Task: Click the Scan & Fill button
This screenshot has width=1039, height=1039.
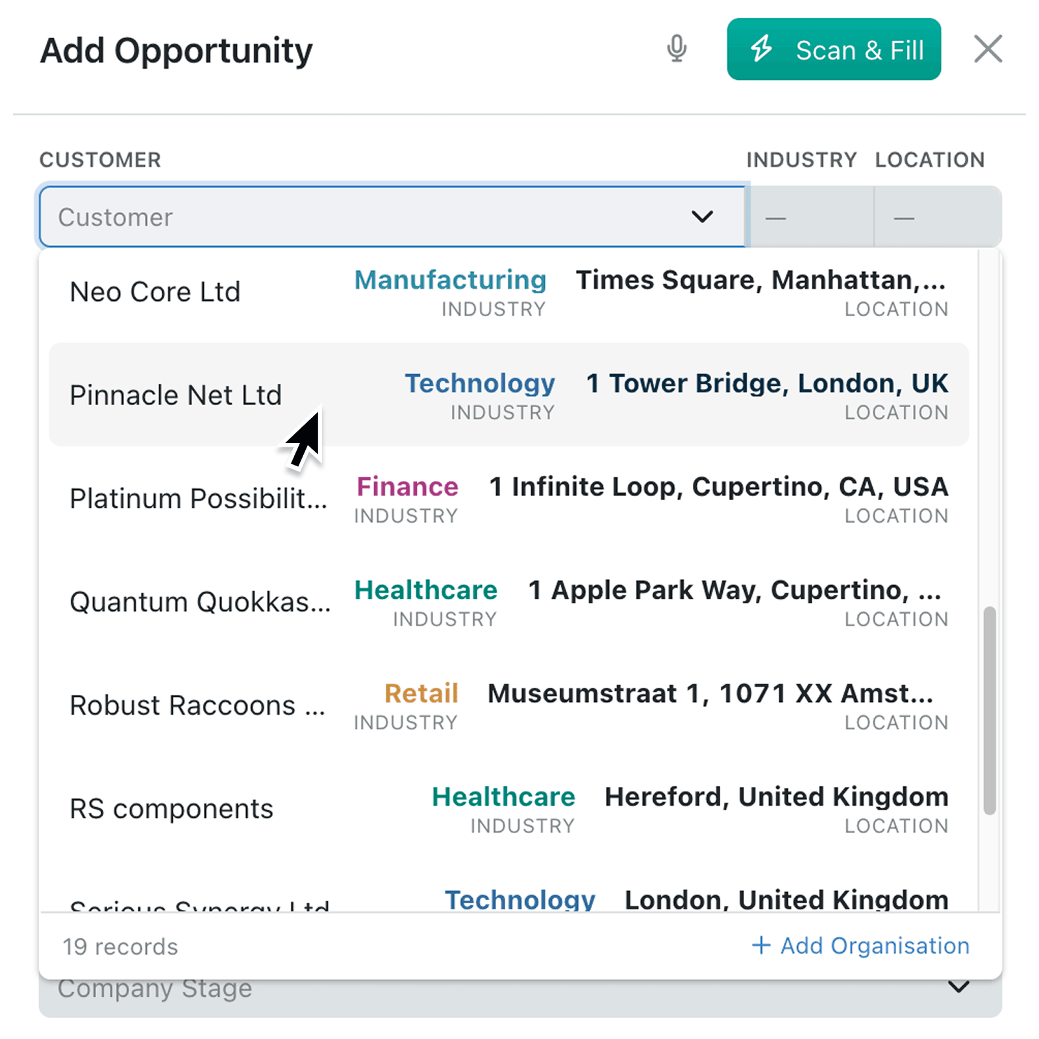Action: coord(834,49)
